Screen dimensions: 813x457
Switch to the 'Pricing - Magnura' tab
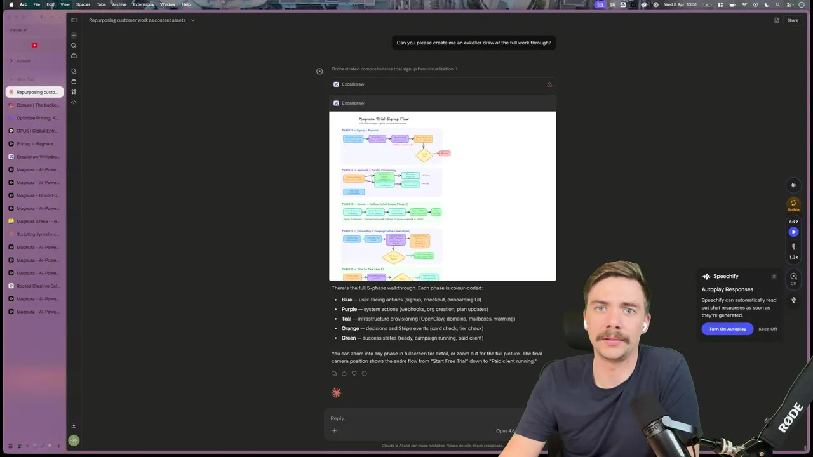point(34,143)
